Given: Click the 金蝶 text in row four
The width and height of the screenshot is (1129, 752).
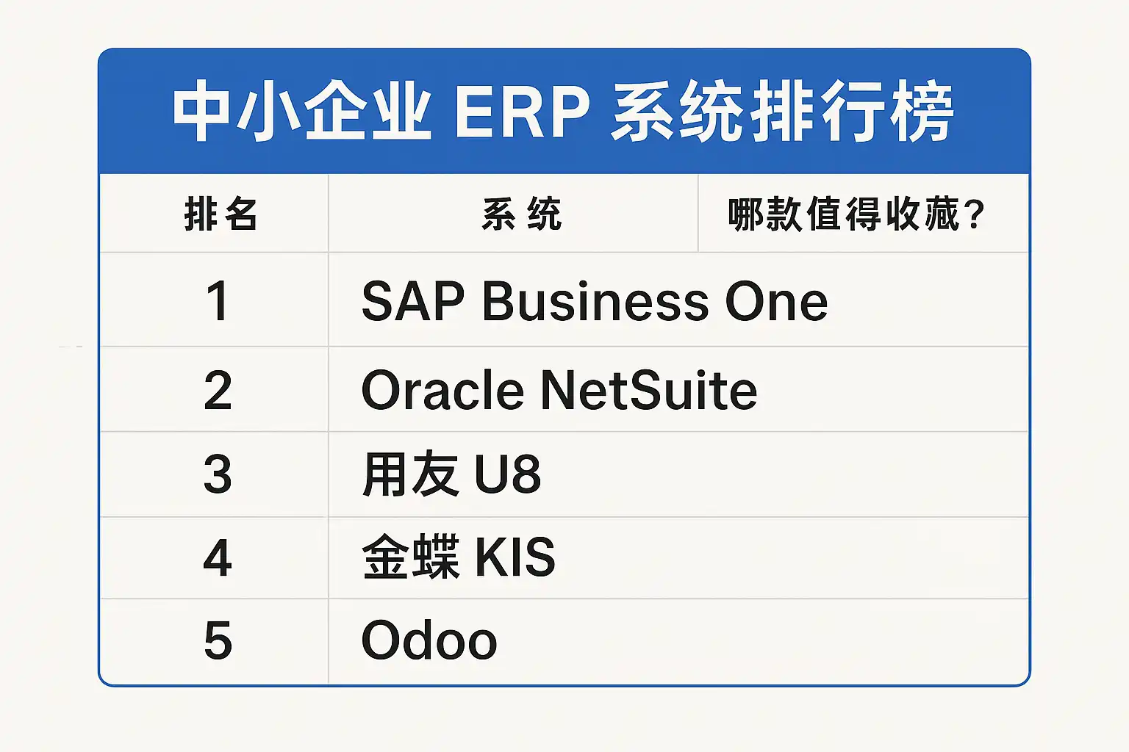Looking at the screenshot, I should click(x=410, y=557).
